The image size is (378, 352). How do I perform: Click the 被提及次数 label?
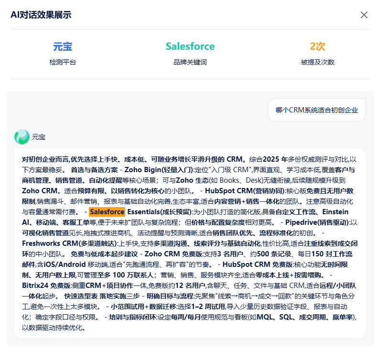(317, 62)
